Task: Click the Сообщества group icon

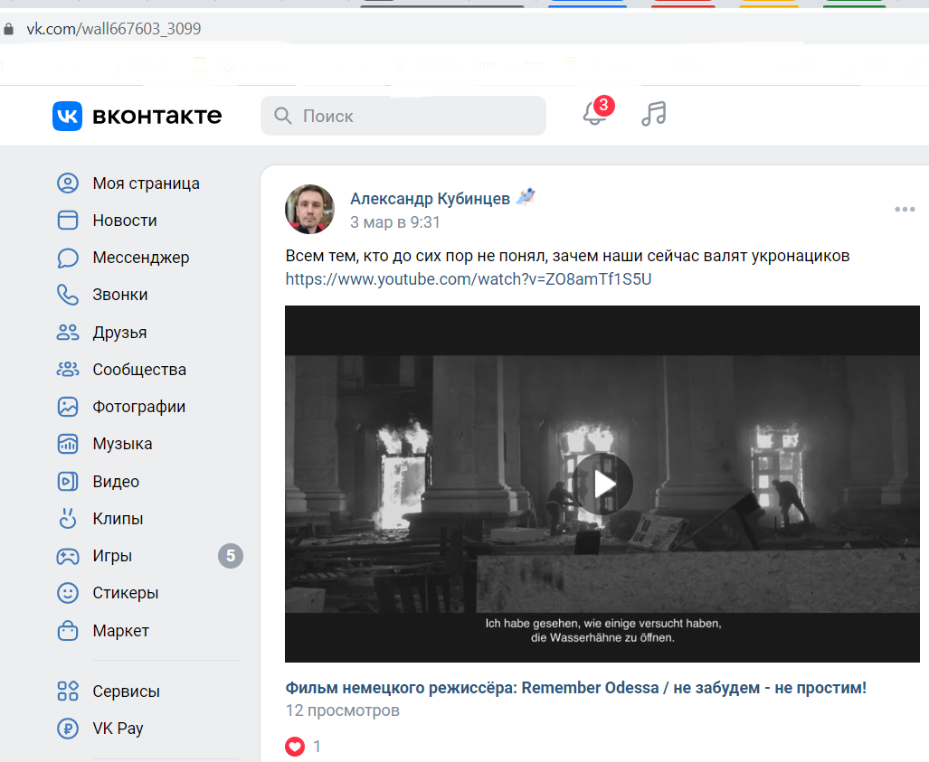Action: [x=68, y=370]
